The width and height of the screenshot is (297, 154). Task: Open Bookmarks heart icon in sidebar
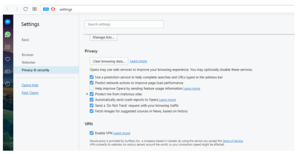7,59
